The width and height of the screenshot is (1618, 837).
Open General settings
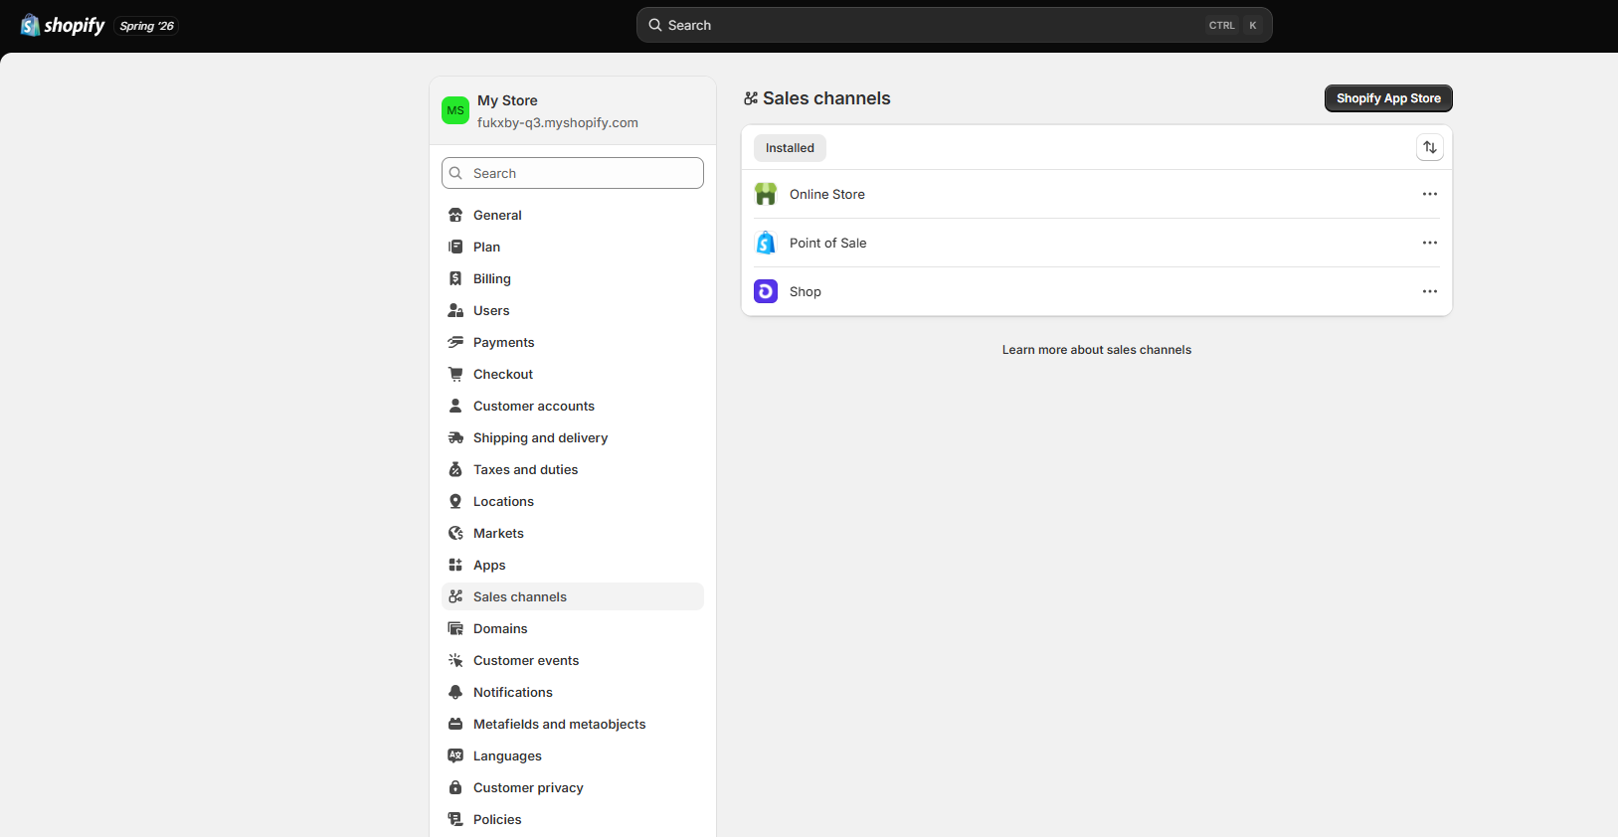pos(573,215)
